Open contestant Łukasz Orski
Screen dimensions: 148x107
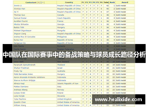pos(19,93)
